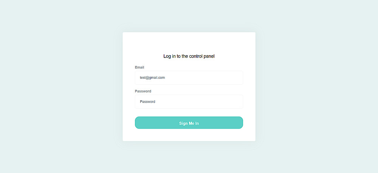Screen dimensions: 378x173
Task: Focus the Email input field
Action: [189, 78]
